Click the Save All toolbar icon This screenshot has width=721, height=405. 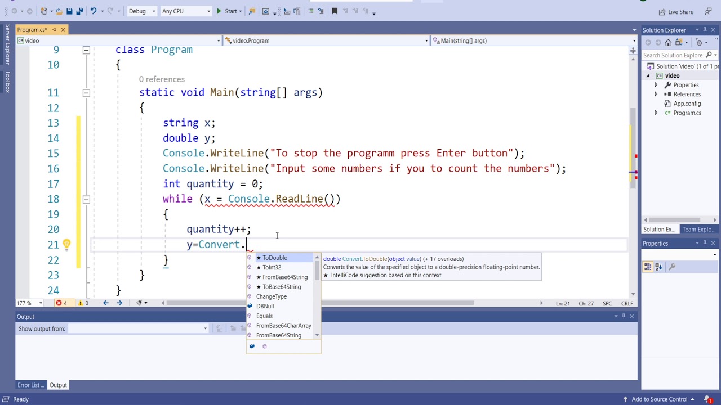coord(79,11)
